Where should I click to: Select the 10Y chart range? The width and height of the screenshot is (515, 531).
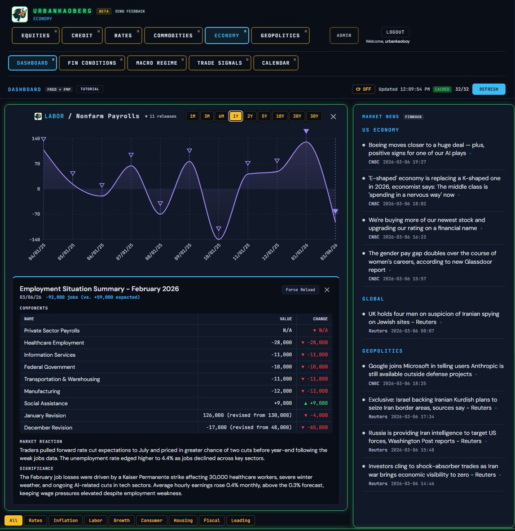point(280,116)
